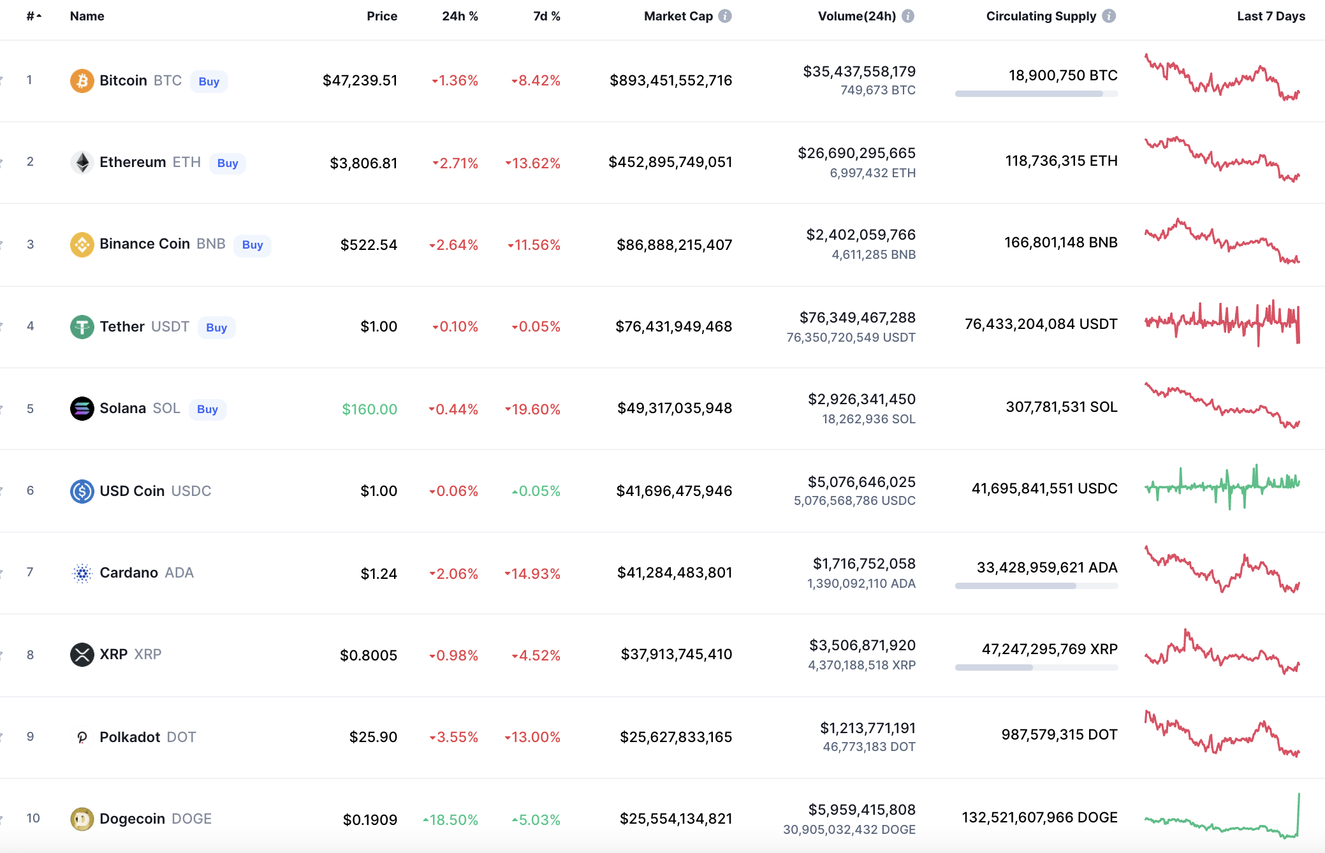Screen dimensions: 1325x853
Task: Open Dogecoin 7-day sparkline chart
Action: click(1222, 816)
